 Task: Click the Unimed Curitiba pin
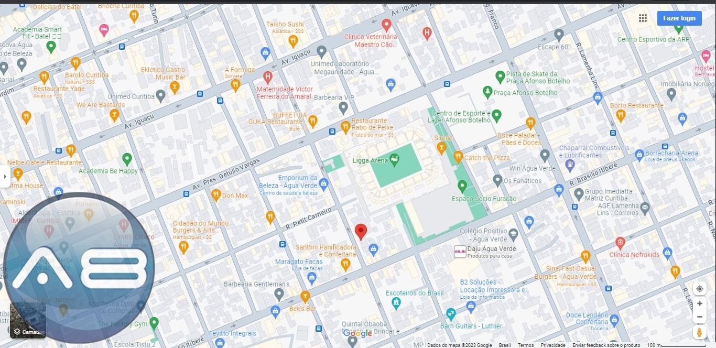pos(160,95)
